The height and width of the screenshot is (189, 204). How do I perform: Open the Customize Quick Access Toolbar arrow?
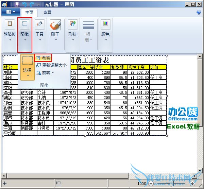click(38, 5)
